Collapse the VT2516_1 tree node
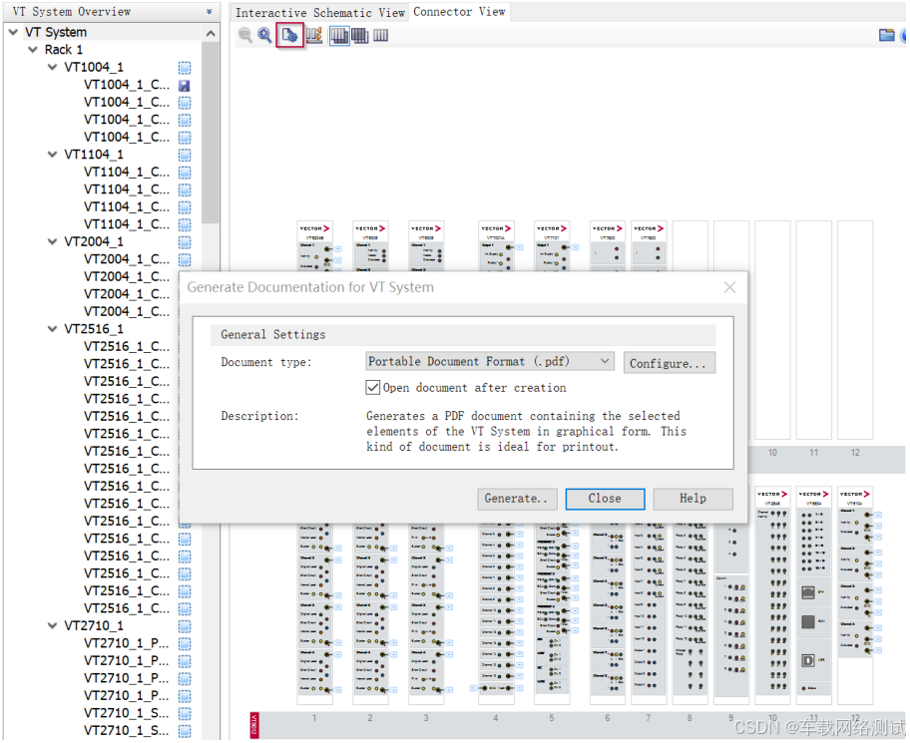 click(52, 328)
